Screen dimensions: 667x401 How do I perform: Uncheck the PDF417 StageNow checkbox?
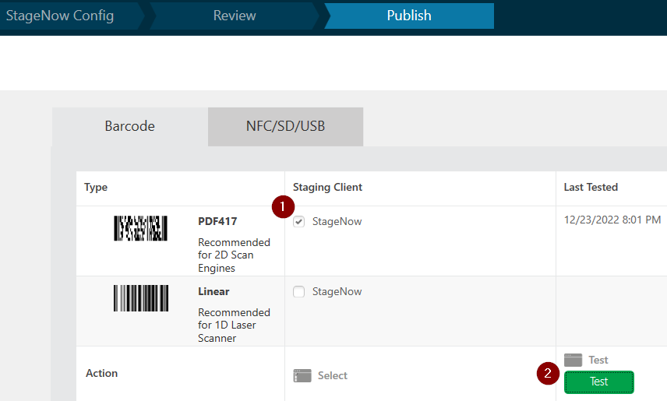[299, 222]
